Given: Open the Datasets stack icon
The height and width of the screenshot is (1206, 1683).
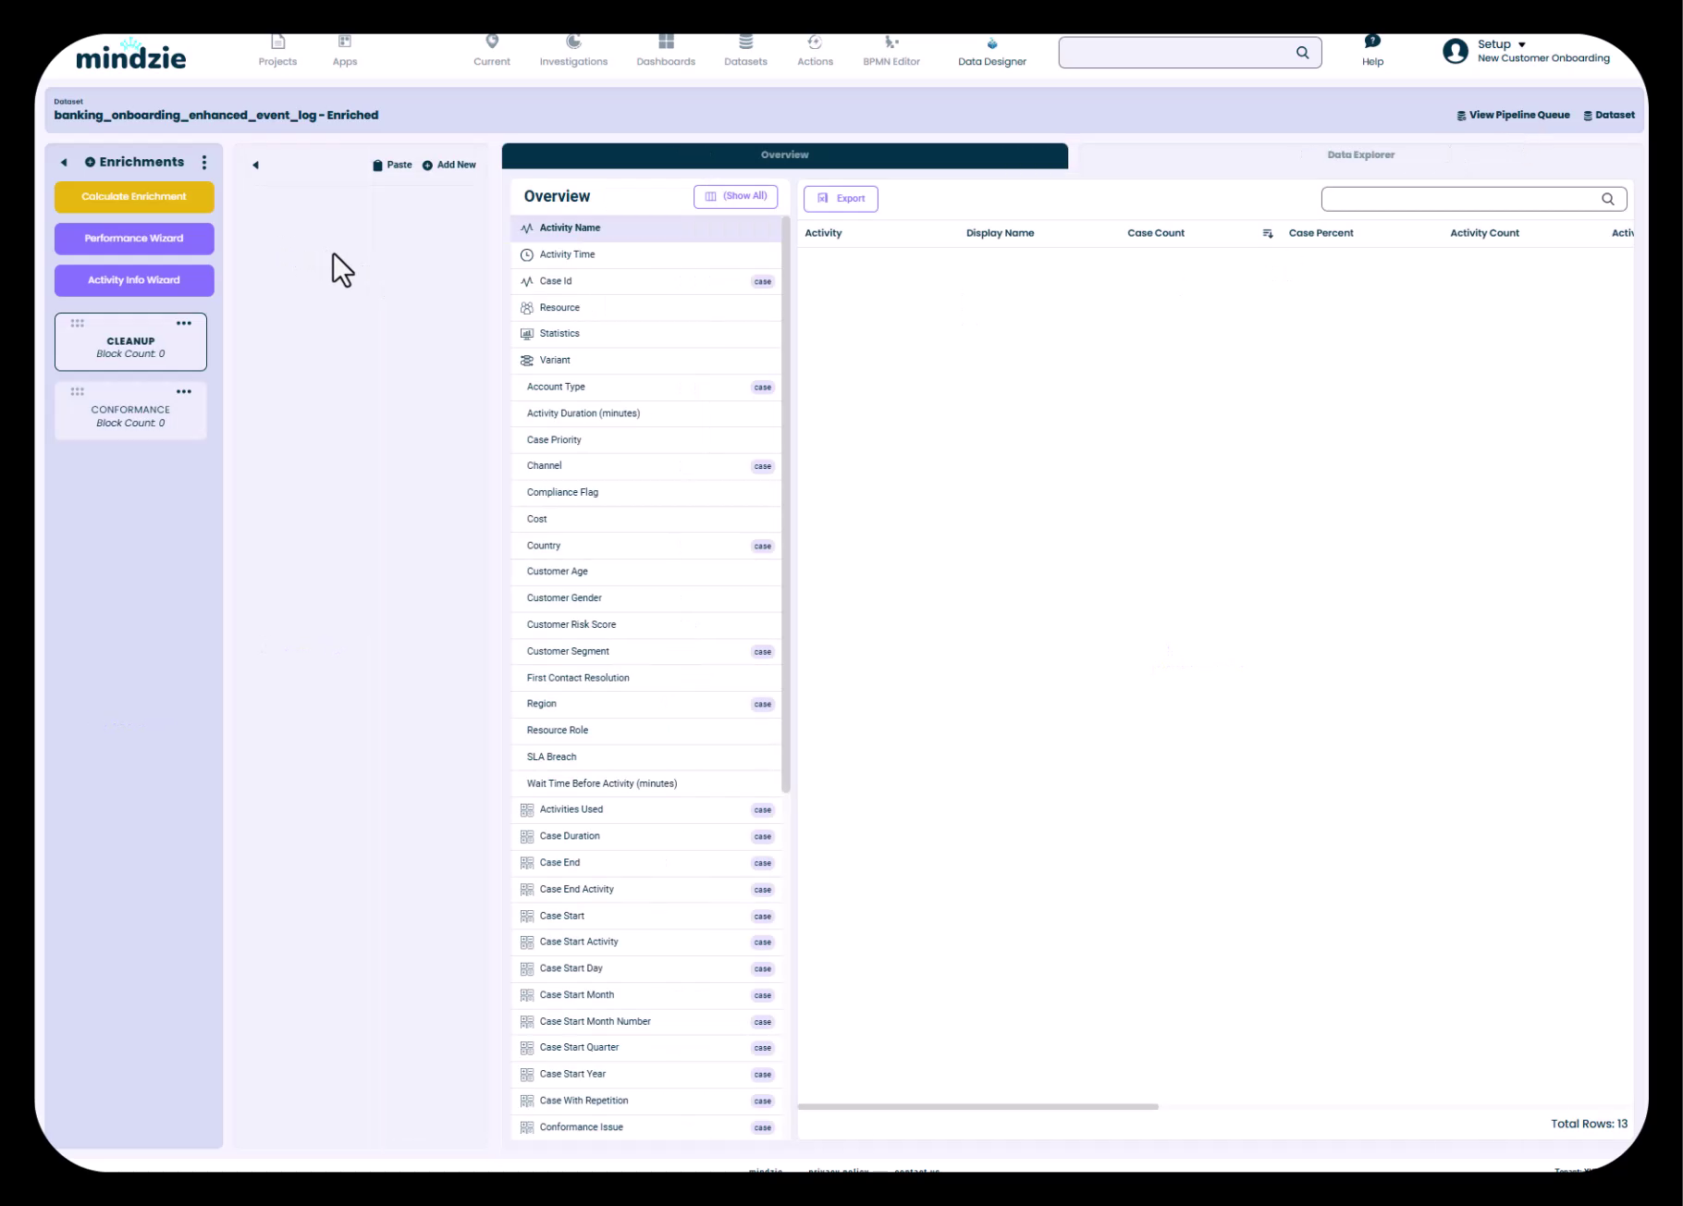Looking at the screenshot, I should [745, 43].
